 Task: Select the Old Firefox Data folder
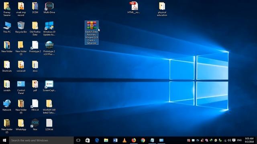tap(35, 28)
